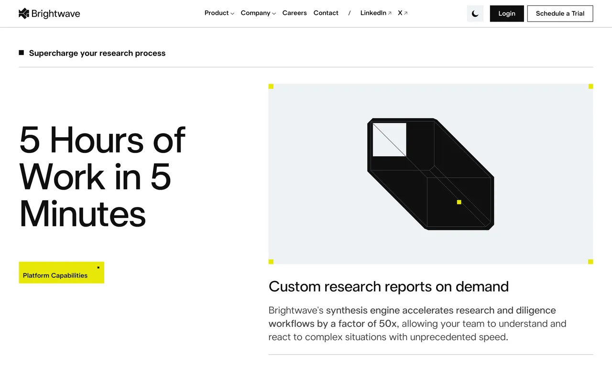The image size is (612, 379).
Task: Click the external-link arrow beside X
Action: [406, 12]
